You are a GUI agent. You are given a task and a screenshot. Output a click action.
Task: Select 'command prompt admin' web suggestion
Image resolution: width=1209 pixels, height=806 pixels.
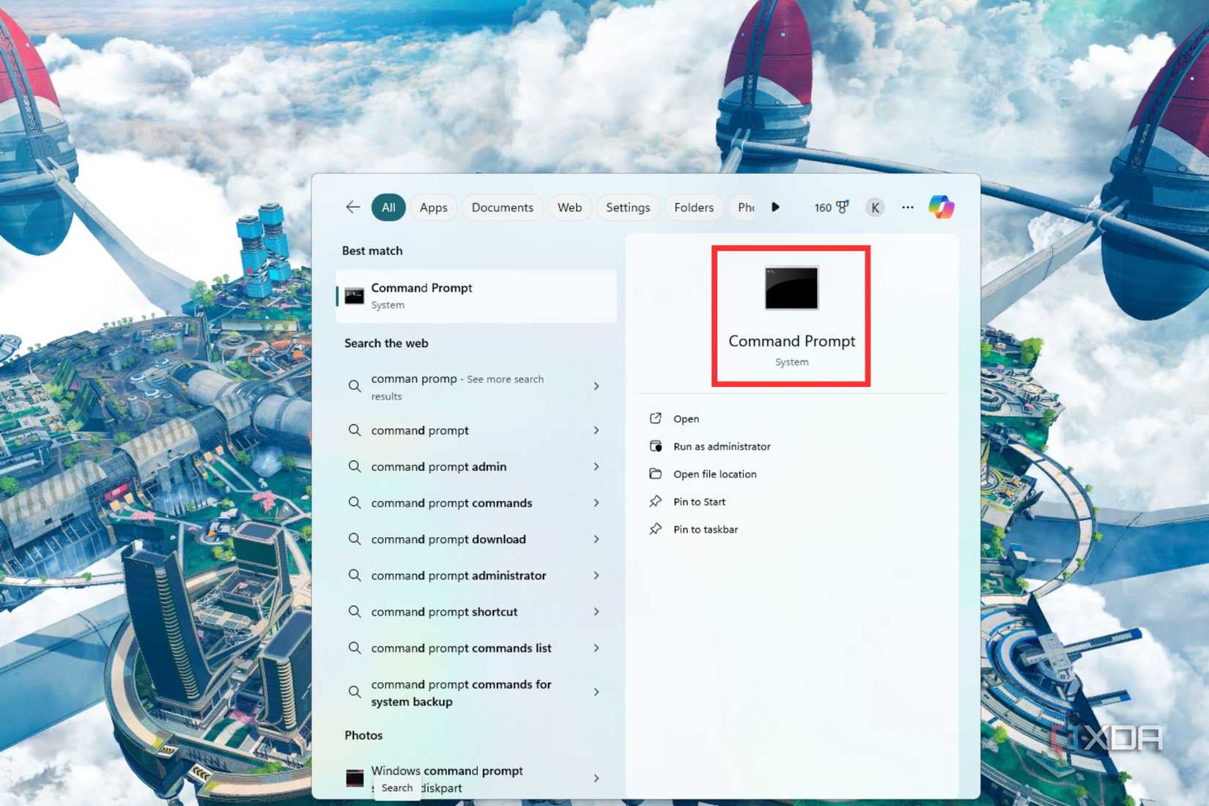tap(476, 467)
